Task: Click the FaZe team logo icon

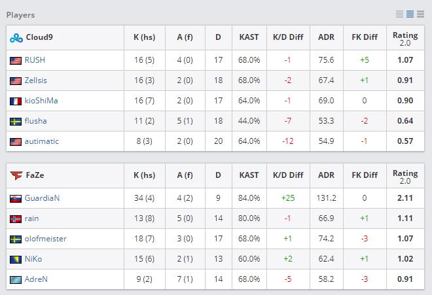Action: pos(16,176)
